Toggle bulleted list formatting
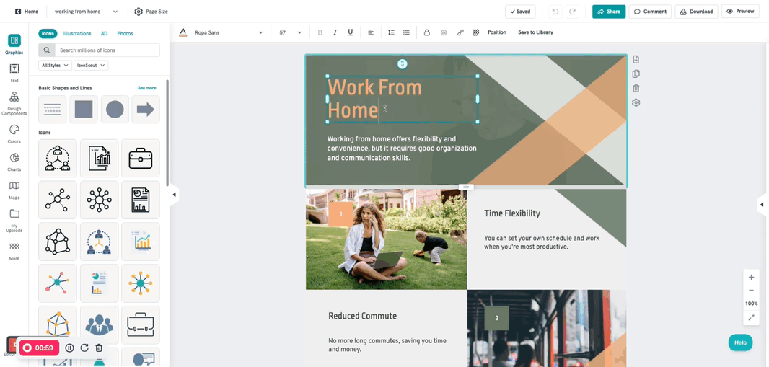This screenshot has height=367, width=769. pos(406,32)
